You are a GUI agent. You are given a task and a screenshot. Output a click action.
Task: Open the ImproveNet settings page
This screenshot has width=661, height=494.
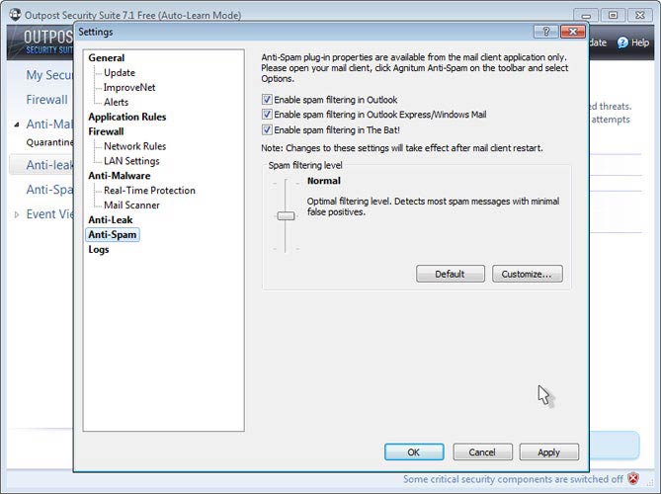[128, 87]
